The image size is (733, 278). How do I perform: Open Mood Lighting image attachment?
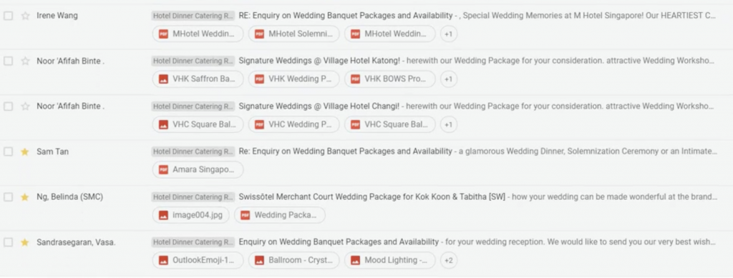point(390,260)
